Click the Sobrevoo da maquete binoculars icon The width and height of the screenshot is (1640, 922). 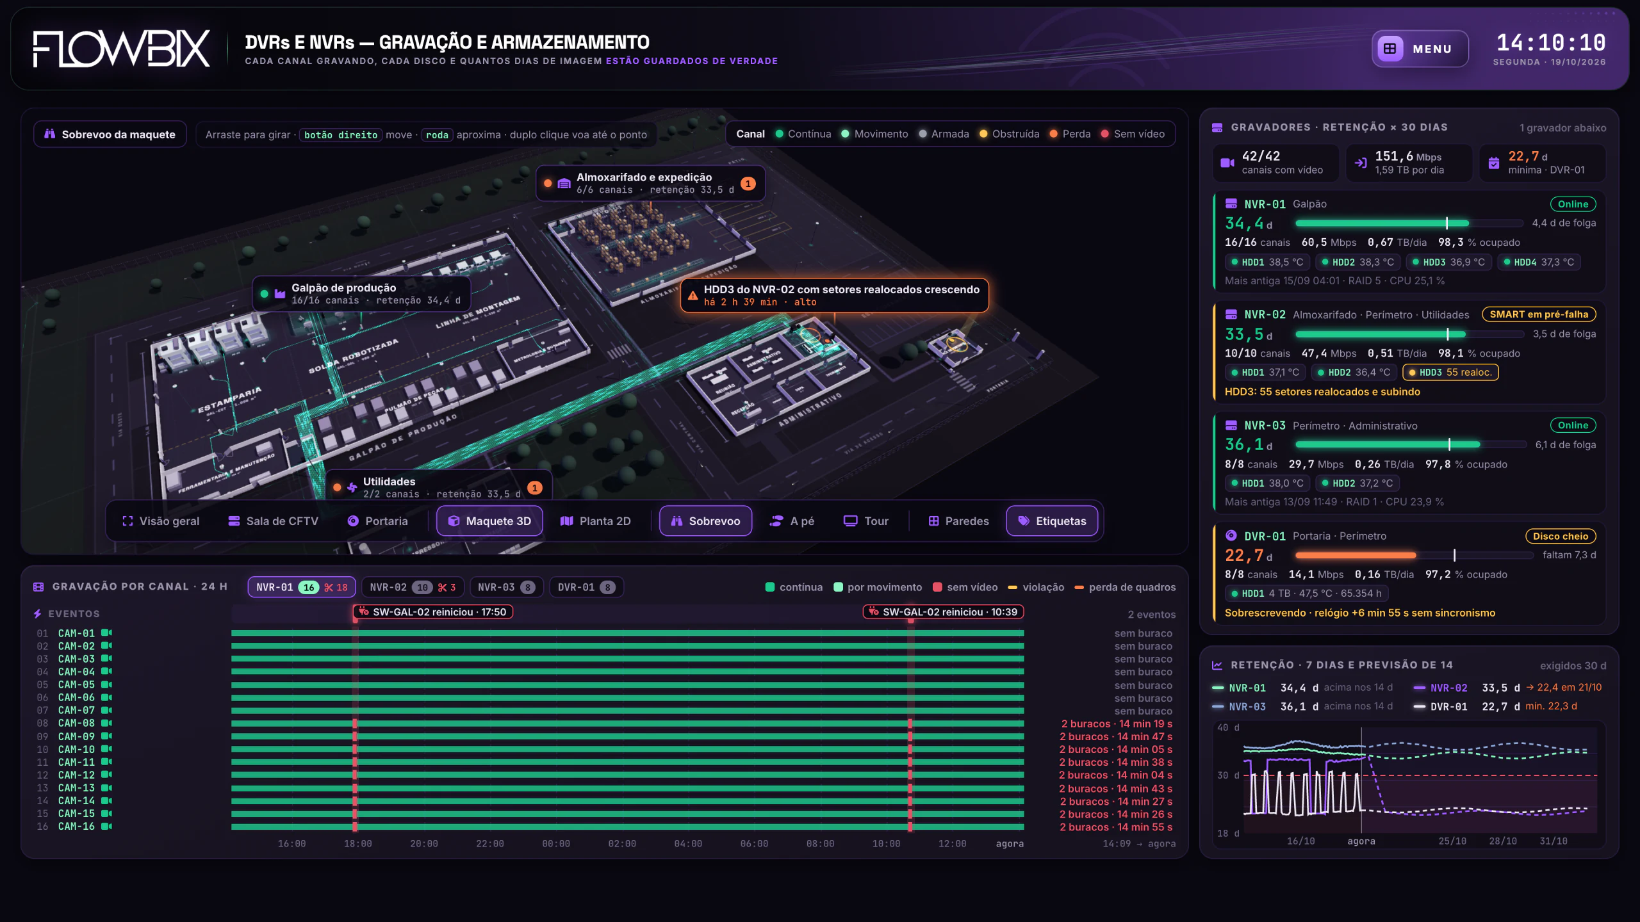tap(49, 134)
